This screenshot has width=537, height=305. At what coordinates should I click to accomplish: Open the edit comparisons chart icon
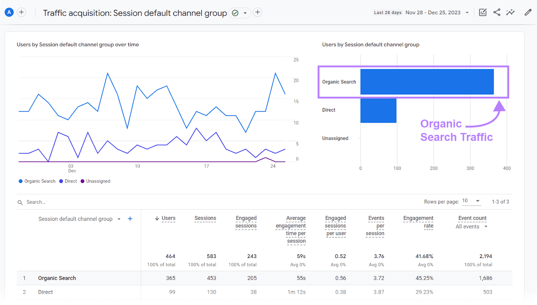click(483, 12)
